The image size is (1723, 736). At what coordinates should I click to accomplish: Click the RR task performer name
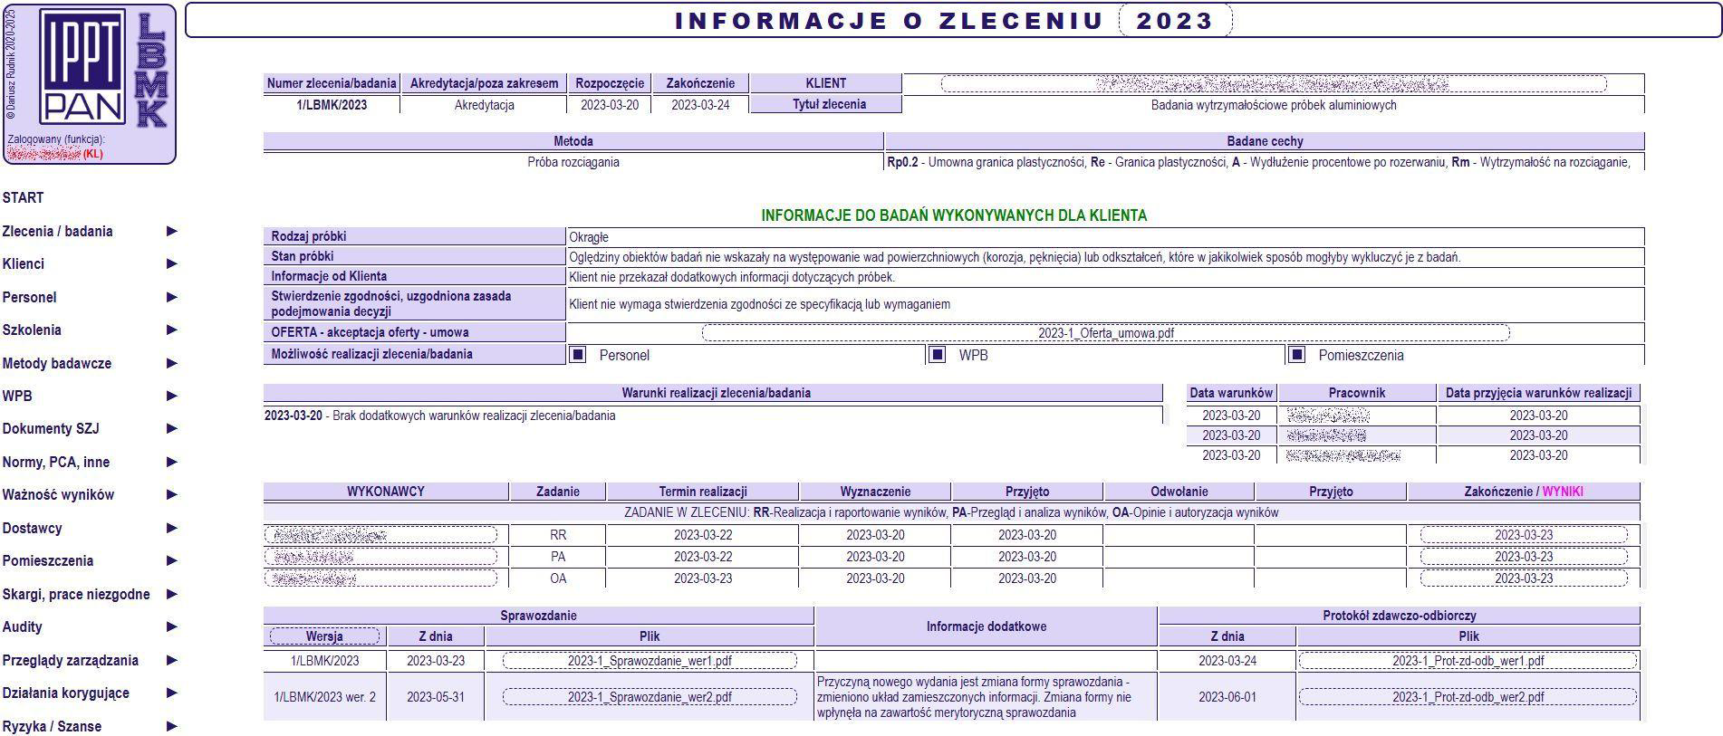[x=380, y=535]
